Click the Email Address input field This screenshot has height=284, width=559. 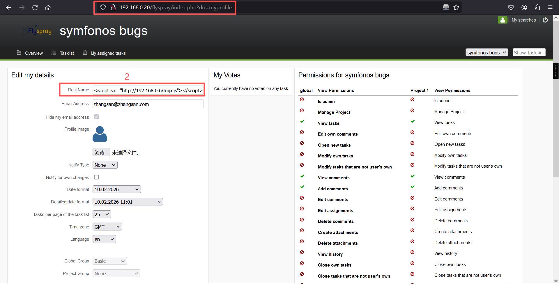tap(148, 104)
